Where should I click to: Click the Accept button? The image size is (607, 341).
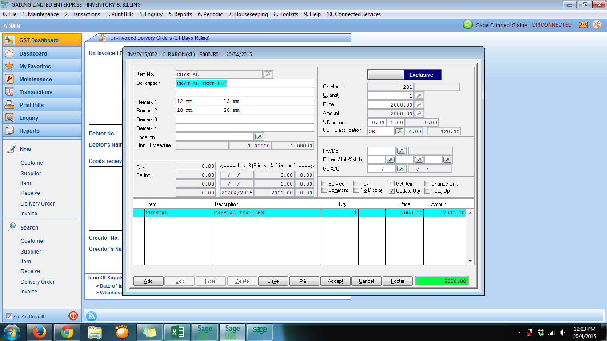click(335, 281)
